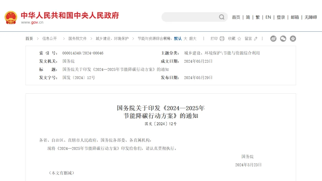Enable 无障碍 accessibility mode
Screen dimensions: 322x181
point(311,17)
